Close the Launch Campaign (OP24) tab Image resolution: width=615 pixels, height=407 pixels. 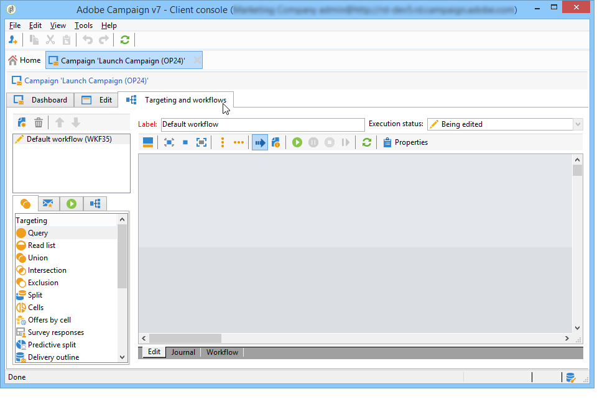tap(197, 60)
